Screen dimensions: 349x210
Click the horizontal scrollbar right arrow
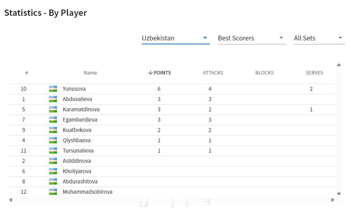click(x=333, y=200)
